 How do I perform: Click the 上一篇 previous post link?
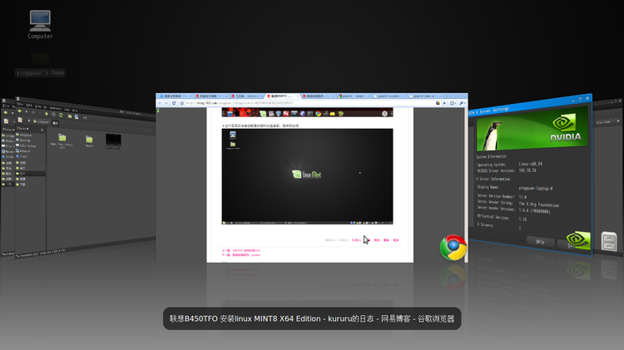point(240,250)
